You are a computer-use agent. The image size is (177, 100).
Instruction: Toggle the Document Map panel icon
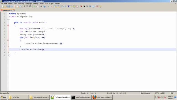[74, 6]
